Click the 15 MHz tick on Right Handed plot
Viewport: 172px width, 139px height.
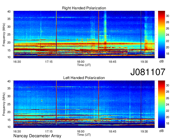(9, 50)
